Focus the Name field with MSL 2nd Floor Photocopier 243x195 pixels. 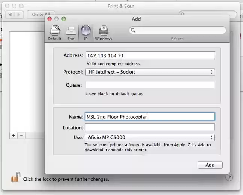click(x=150, y=117)
